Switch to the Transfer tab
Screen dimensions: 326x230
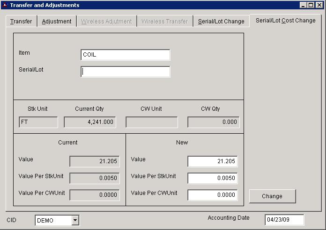click(x=21, y=22)
